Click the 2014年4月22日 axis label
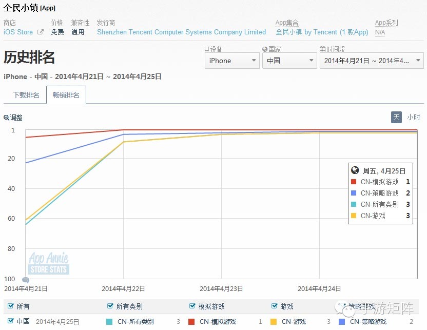The height and width of the screenshot is (330, 427). pos(123,288)
